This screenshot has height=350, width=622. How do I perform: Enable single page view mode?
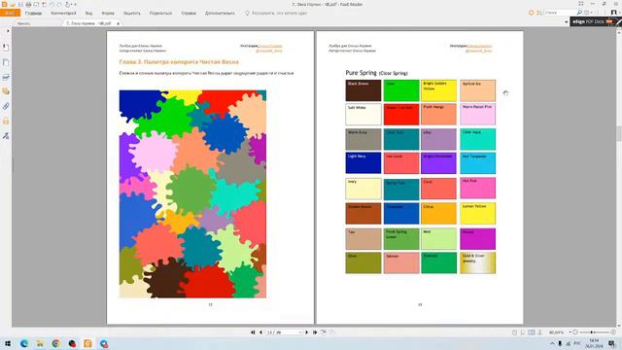tap(514, 332)
